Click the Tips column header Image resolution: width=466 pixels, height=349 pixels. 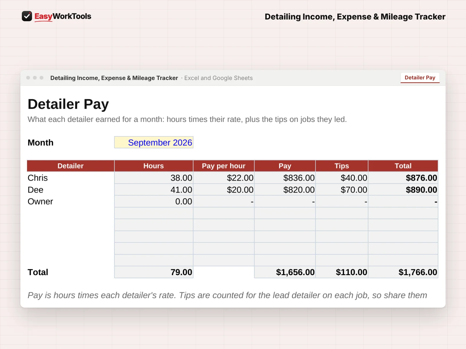pos(342,166)
